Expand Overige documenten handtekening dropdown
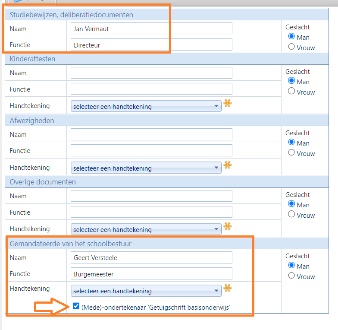Viewport: 338px width, 330px height. 146,229
